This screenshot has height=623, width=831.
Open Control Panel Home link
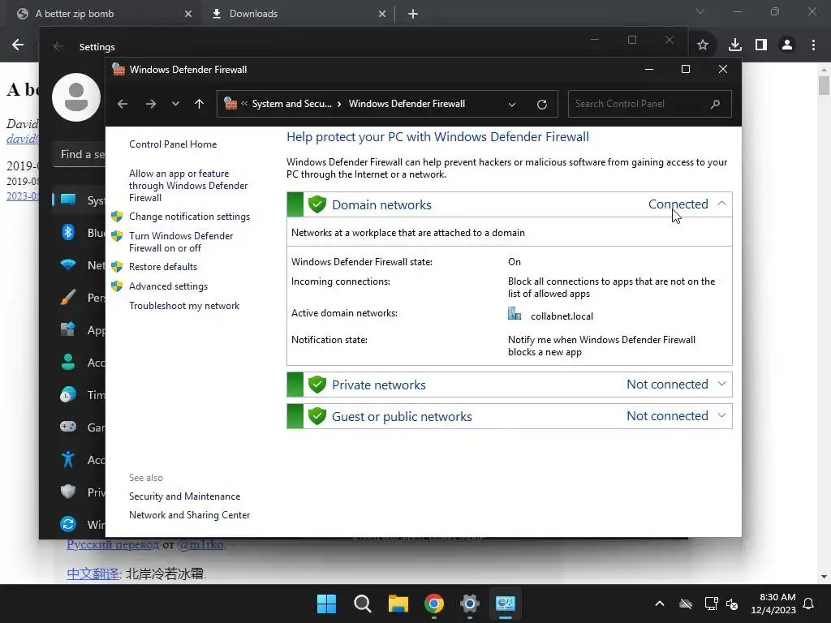coord(173,144)
